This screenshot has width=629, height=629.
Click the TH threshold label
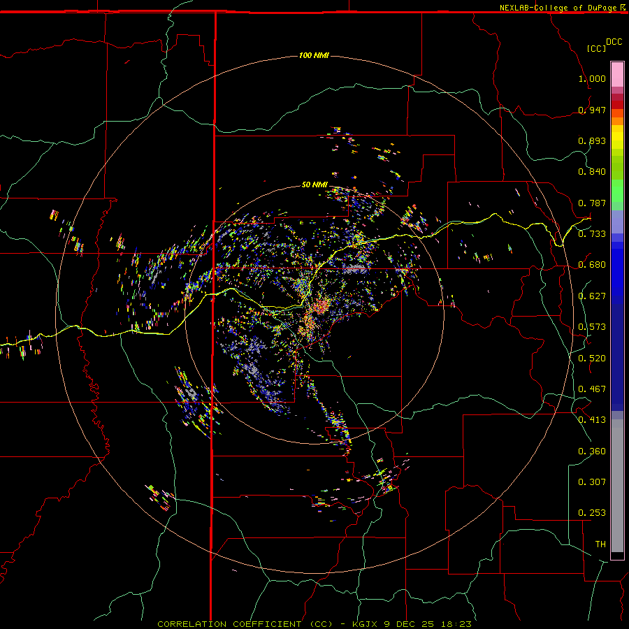click(600, 544)
